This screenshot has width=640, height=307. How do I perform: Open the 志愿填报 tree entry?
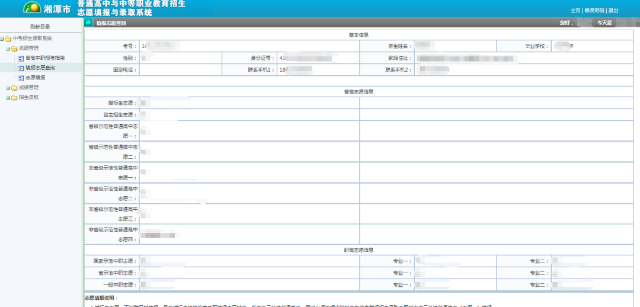tap(35, 78)
